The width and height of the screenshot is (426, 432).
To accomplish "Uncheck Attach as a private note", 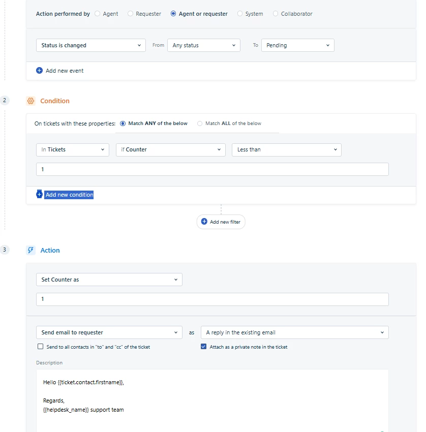I will click(x=204, y=347).
